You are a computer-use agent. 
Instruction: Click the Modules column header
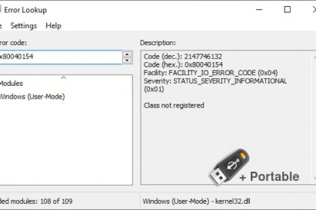click(11, 83)
